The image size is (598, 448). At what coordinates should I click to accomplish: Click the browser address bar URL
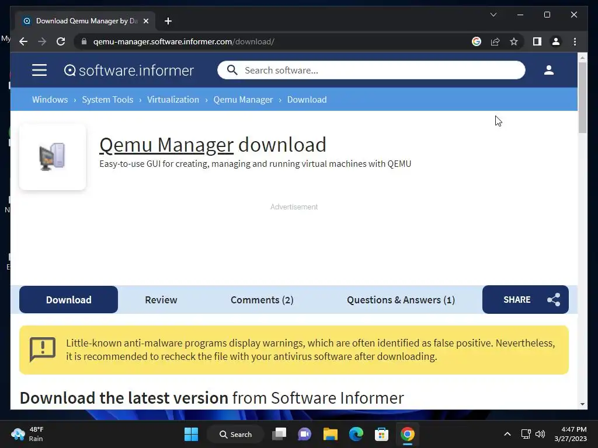184,41
